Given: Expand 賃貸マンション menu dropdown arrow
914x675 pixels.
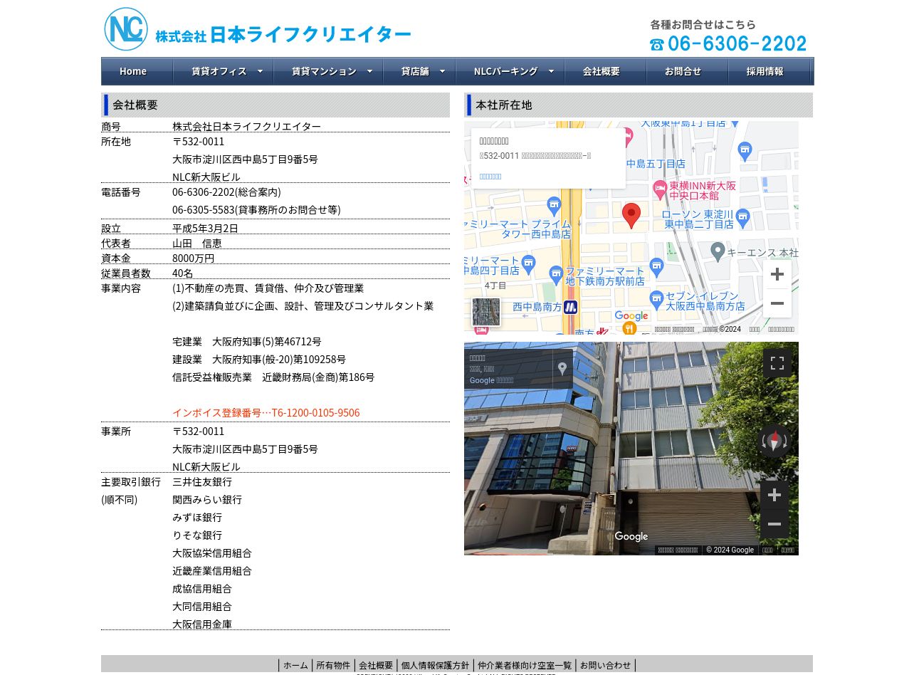Looking at the screenshot, I should tap(369, 71).
